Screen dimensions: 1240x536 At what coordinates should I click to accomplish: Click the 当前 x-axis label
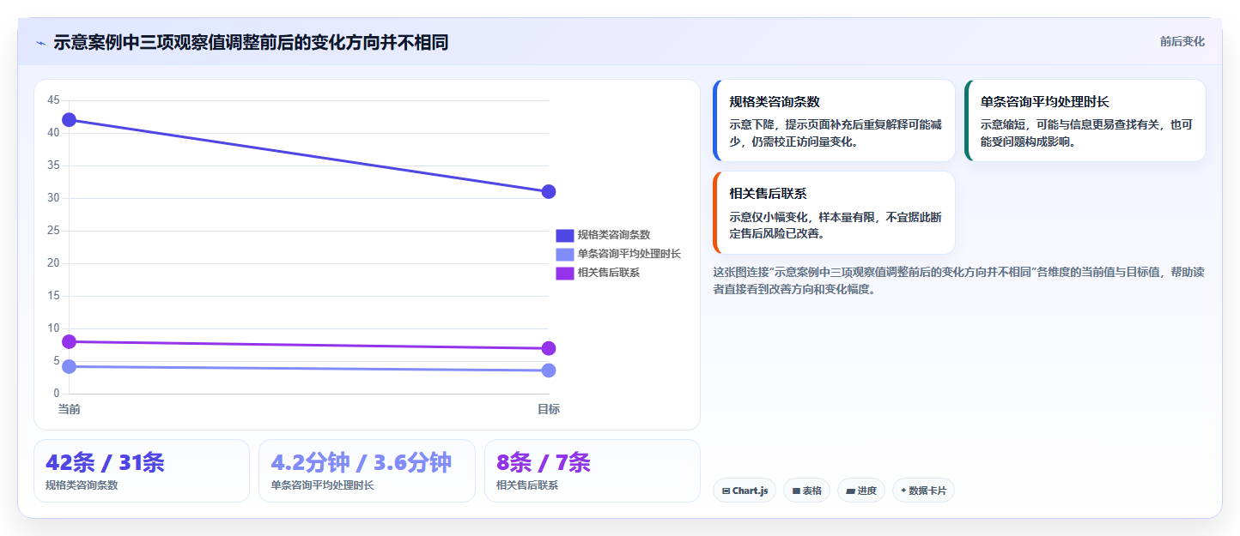(70, 409)
